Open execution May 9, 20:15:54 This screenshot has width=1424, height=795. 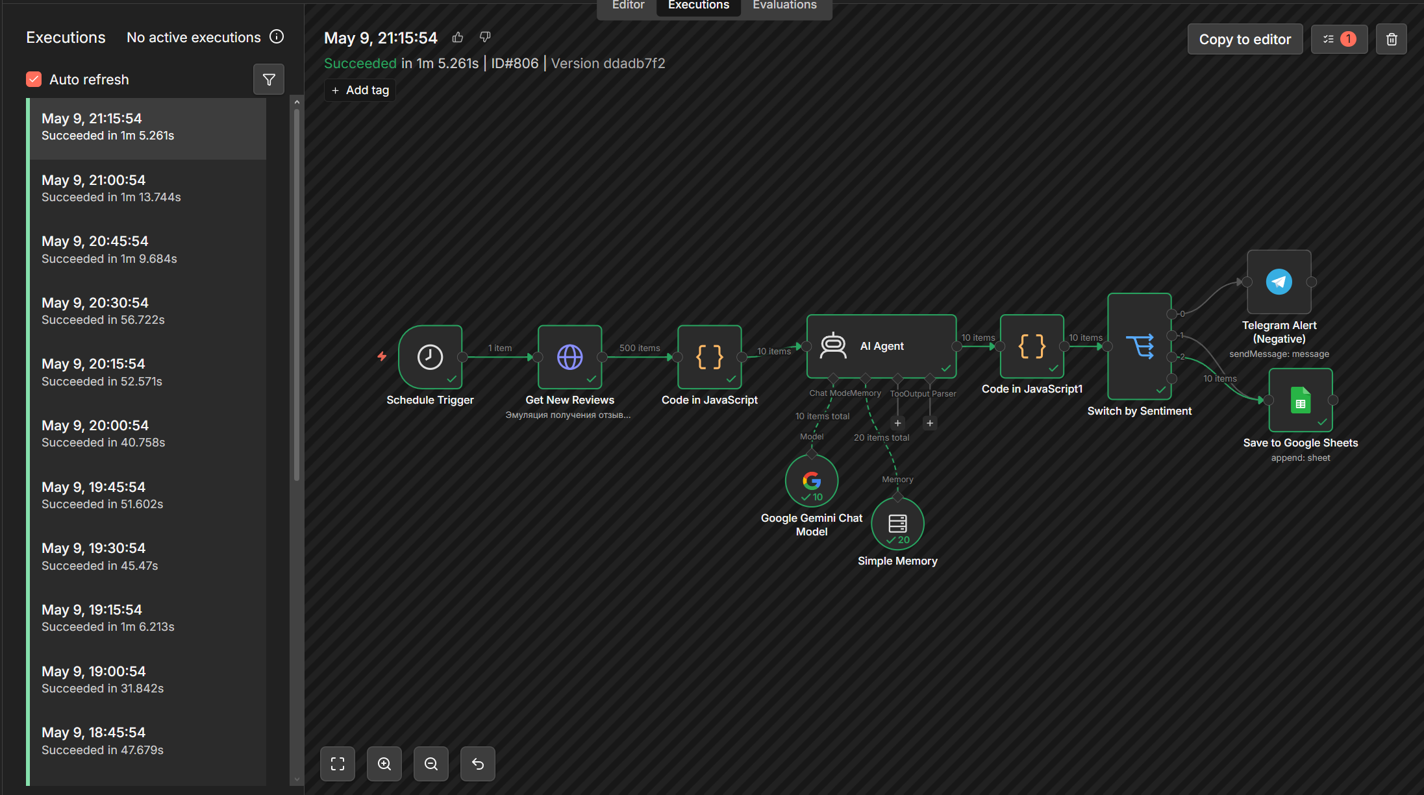pos(147,374)
